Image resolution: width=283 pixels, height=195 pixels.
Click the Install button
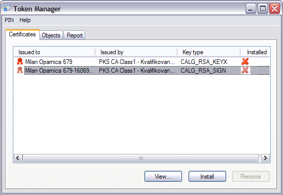(x=207, y=176)
